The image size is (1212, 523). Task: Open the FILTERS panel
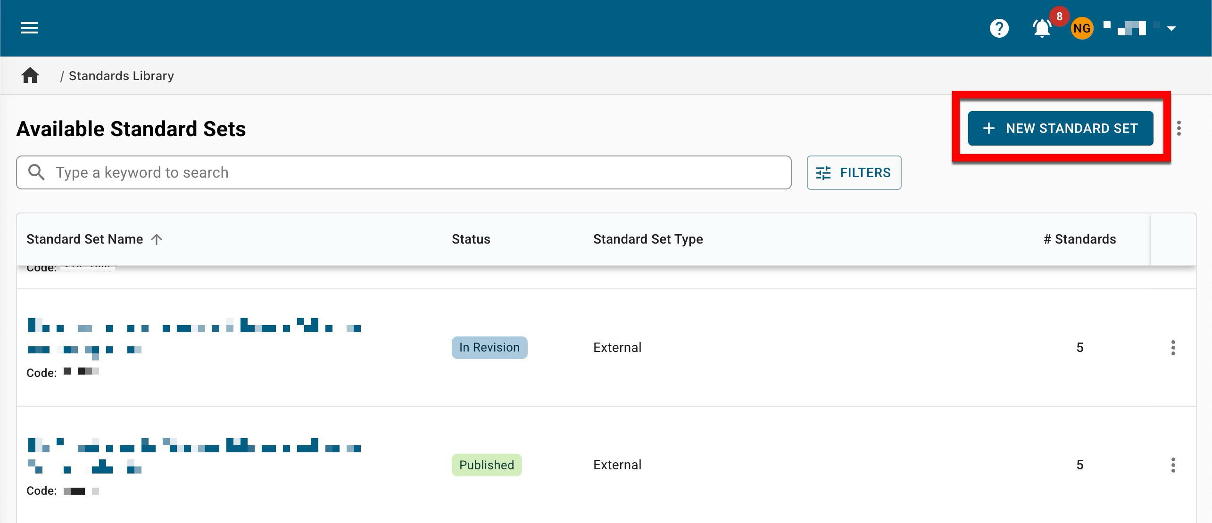pyautogui.click(x=854, y=172)
